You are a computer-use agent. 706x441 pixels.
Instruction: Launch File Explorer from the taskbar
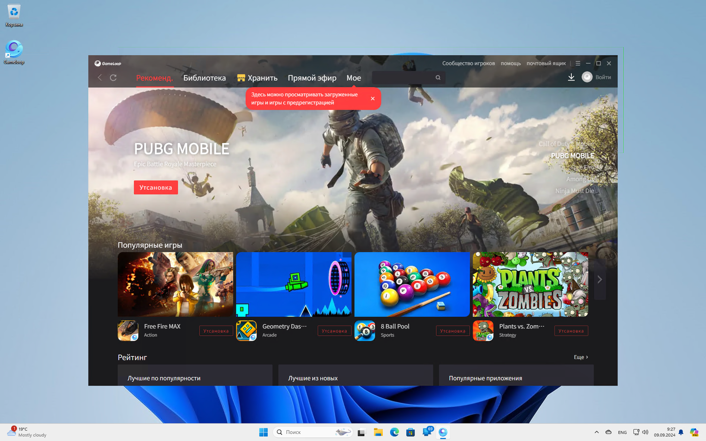coord(378,432)
